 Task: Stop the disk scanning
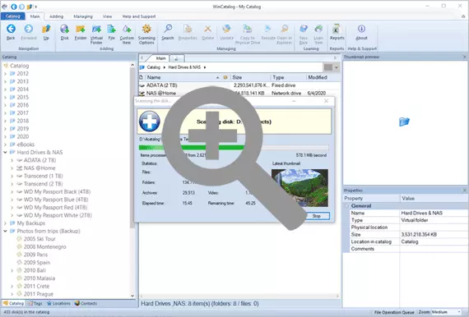317,216
